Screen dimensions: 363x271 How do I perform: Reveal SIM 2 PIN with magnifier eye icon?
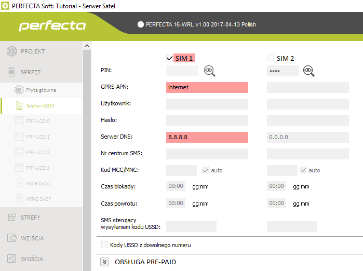(310, 72)
